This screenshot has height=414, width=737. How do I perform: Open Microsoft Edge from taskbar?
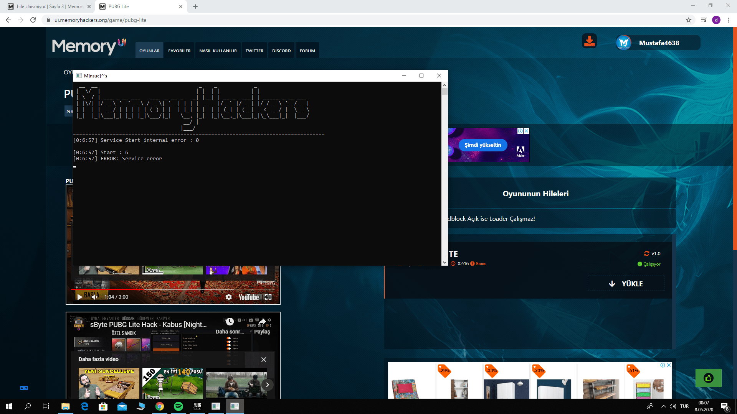coord(84,406)
